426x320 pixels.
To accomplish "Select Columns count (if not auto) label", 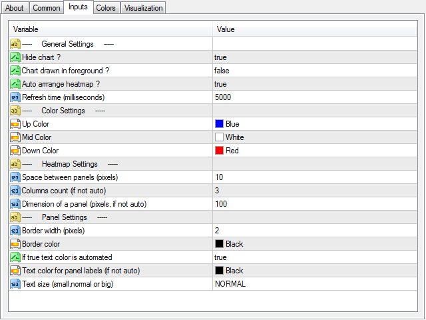I will [64, 191].
